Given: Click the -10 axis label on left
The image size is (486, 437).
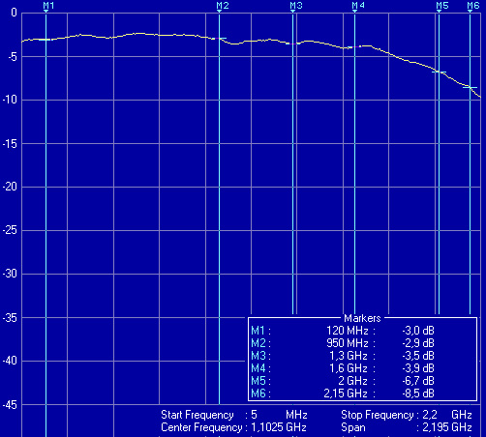Looking at the screenshot, I should [x=10, y=100].
